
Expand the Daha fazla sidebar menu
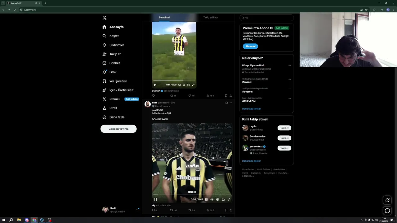pos(114,117)
